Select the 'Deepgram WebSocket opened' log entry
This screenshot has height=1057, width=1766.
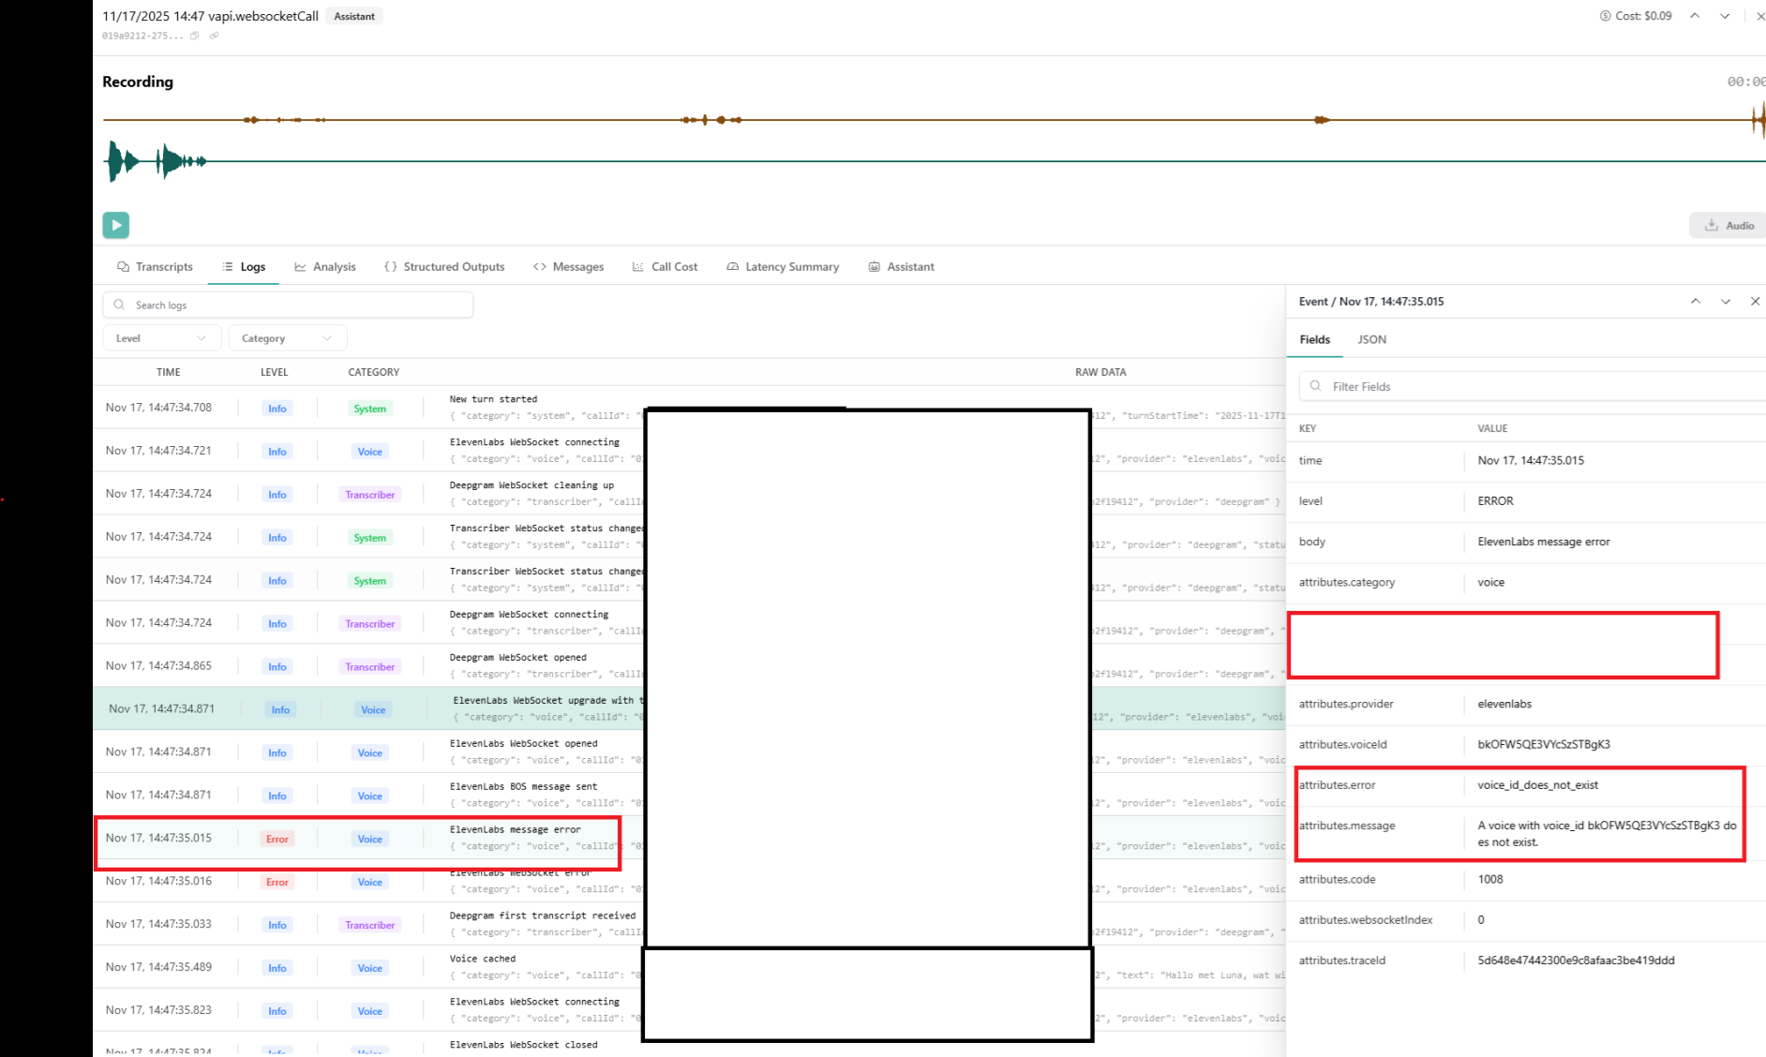click(689, 666)
